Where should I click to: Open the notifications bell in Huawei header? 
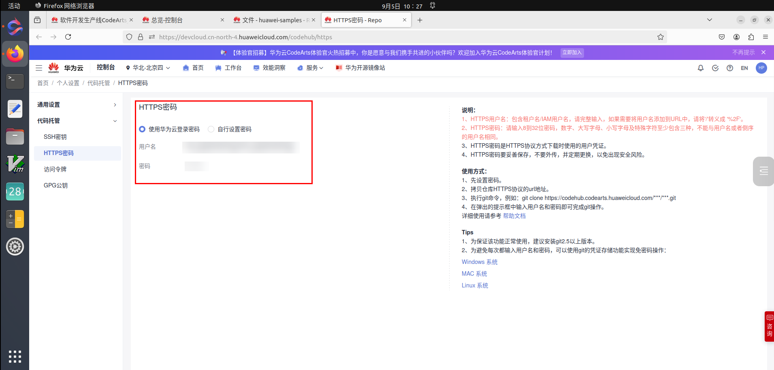coord(701,68)
